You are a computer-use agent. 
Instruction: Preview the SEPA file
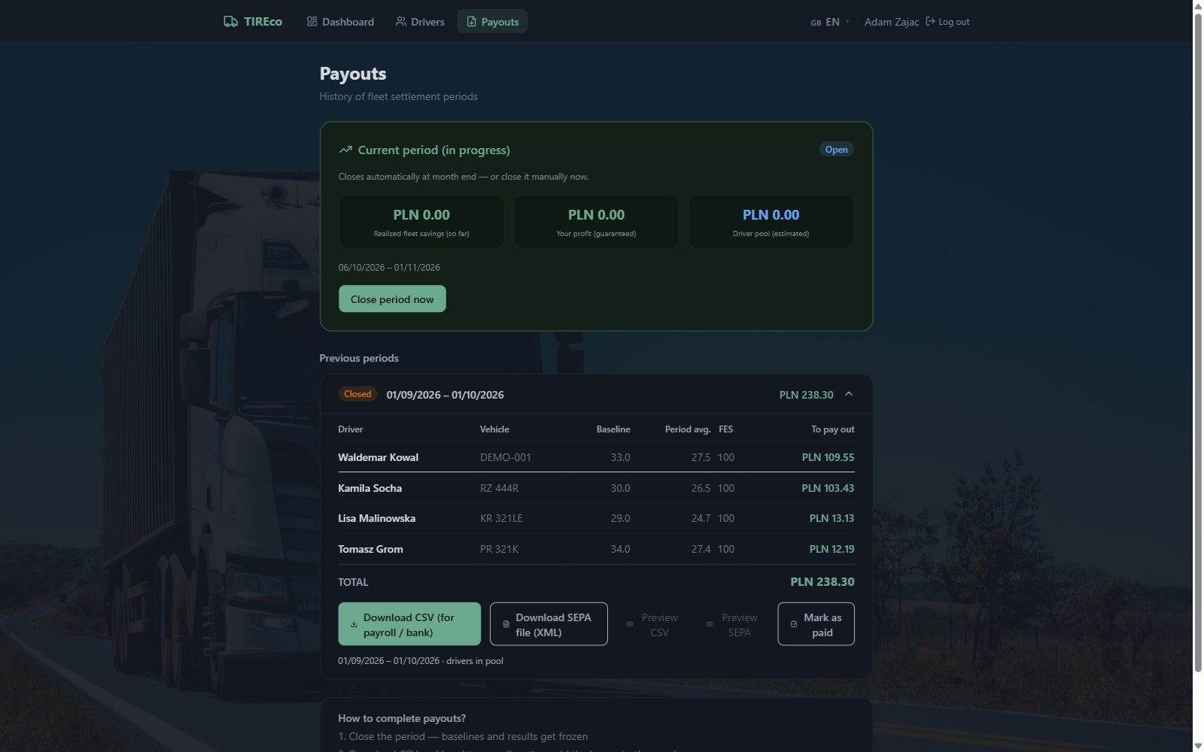coord(732,624)
